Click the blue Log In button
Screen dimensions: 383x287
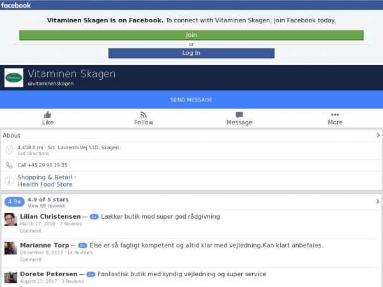coord(191,53)
